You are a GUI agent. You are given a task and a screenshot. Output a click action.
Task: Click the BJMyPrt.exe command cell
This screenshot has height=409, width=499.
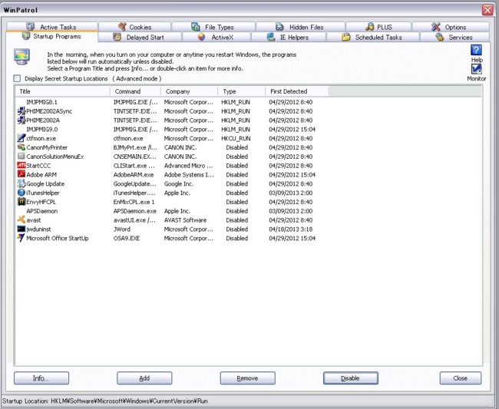(135, 147)
